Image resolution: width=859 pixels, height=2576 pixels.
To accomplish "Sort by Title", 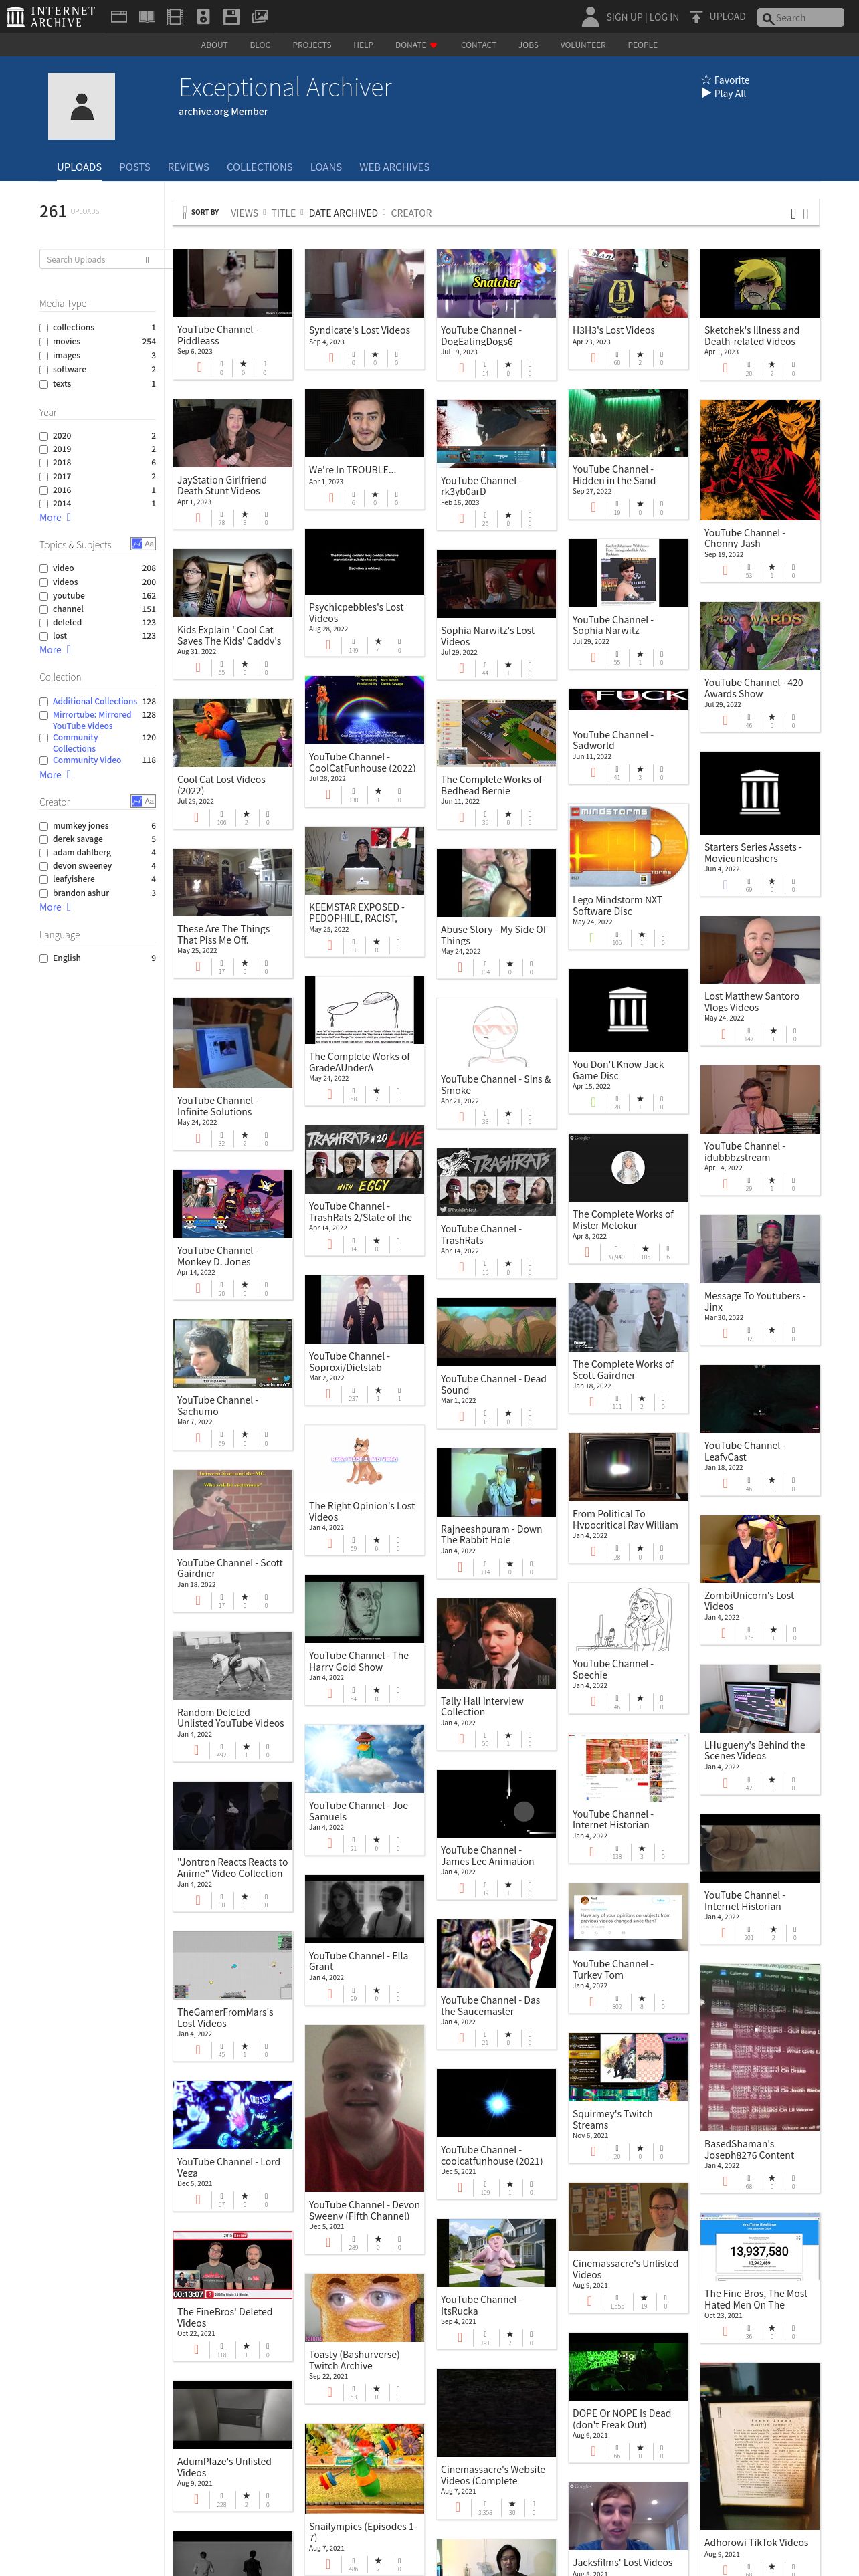I will point(283,213).
